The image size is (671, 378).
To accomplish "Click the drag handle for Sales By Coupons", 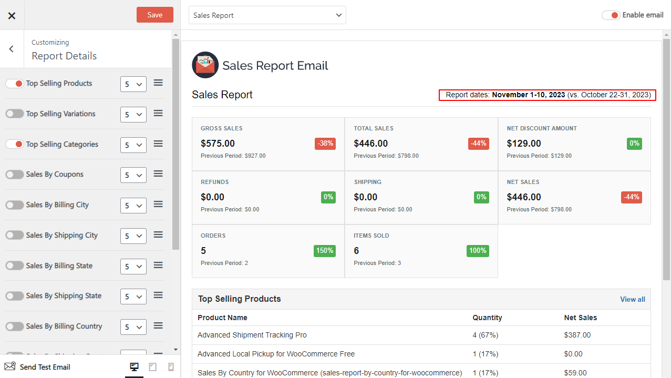I will [158, 174].
